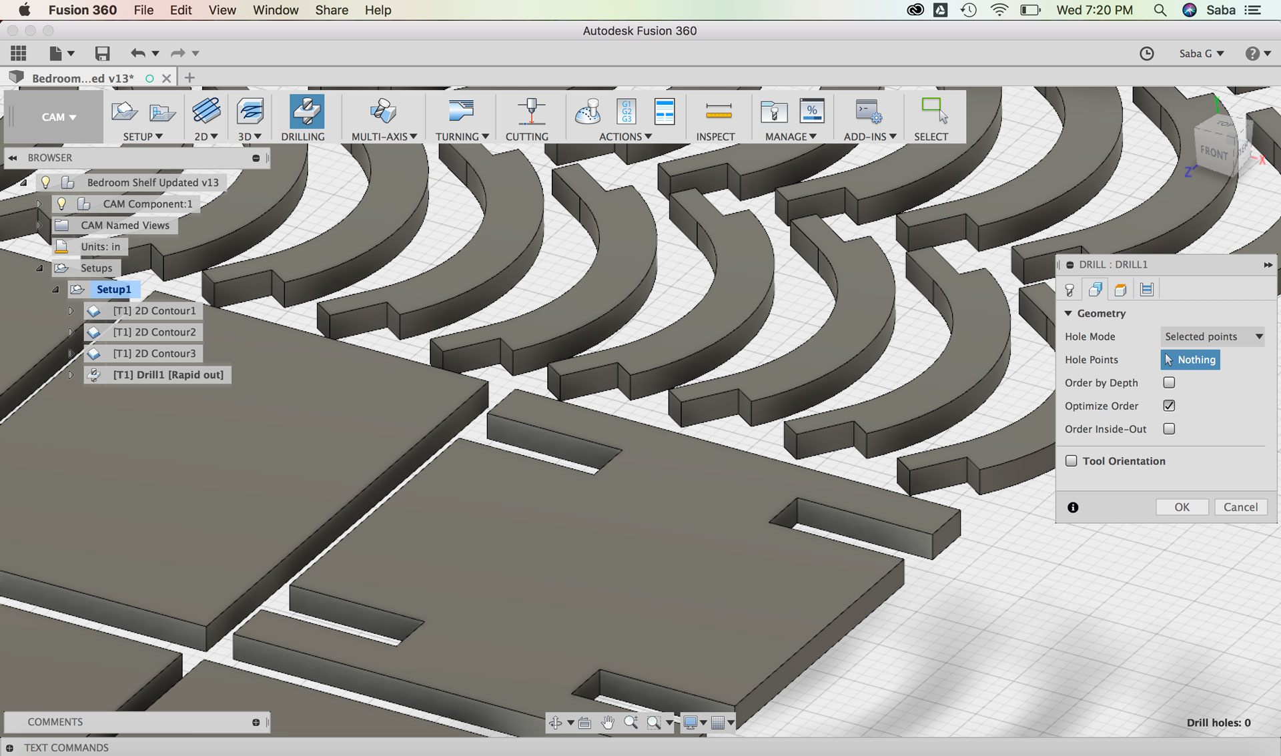
Task: Cancel the Drill dialog
Action: [x=1240, y=507]
